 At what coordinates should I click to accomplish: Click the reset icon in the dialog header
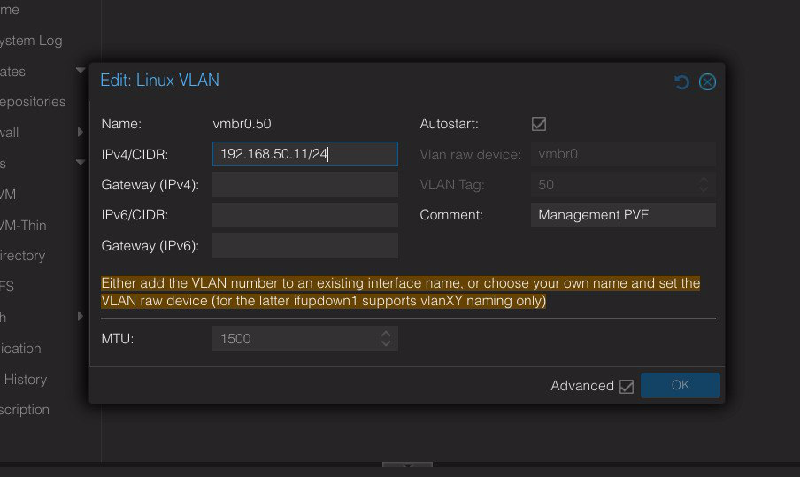coord(681,82)
